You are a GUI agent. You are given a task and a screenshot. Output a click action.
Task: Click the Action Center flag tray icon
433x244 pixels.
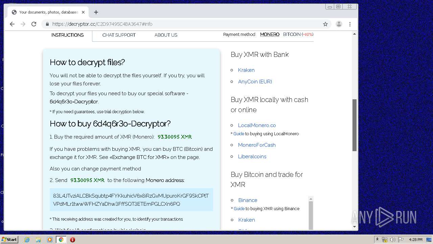point(401,240)
